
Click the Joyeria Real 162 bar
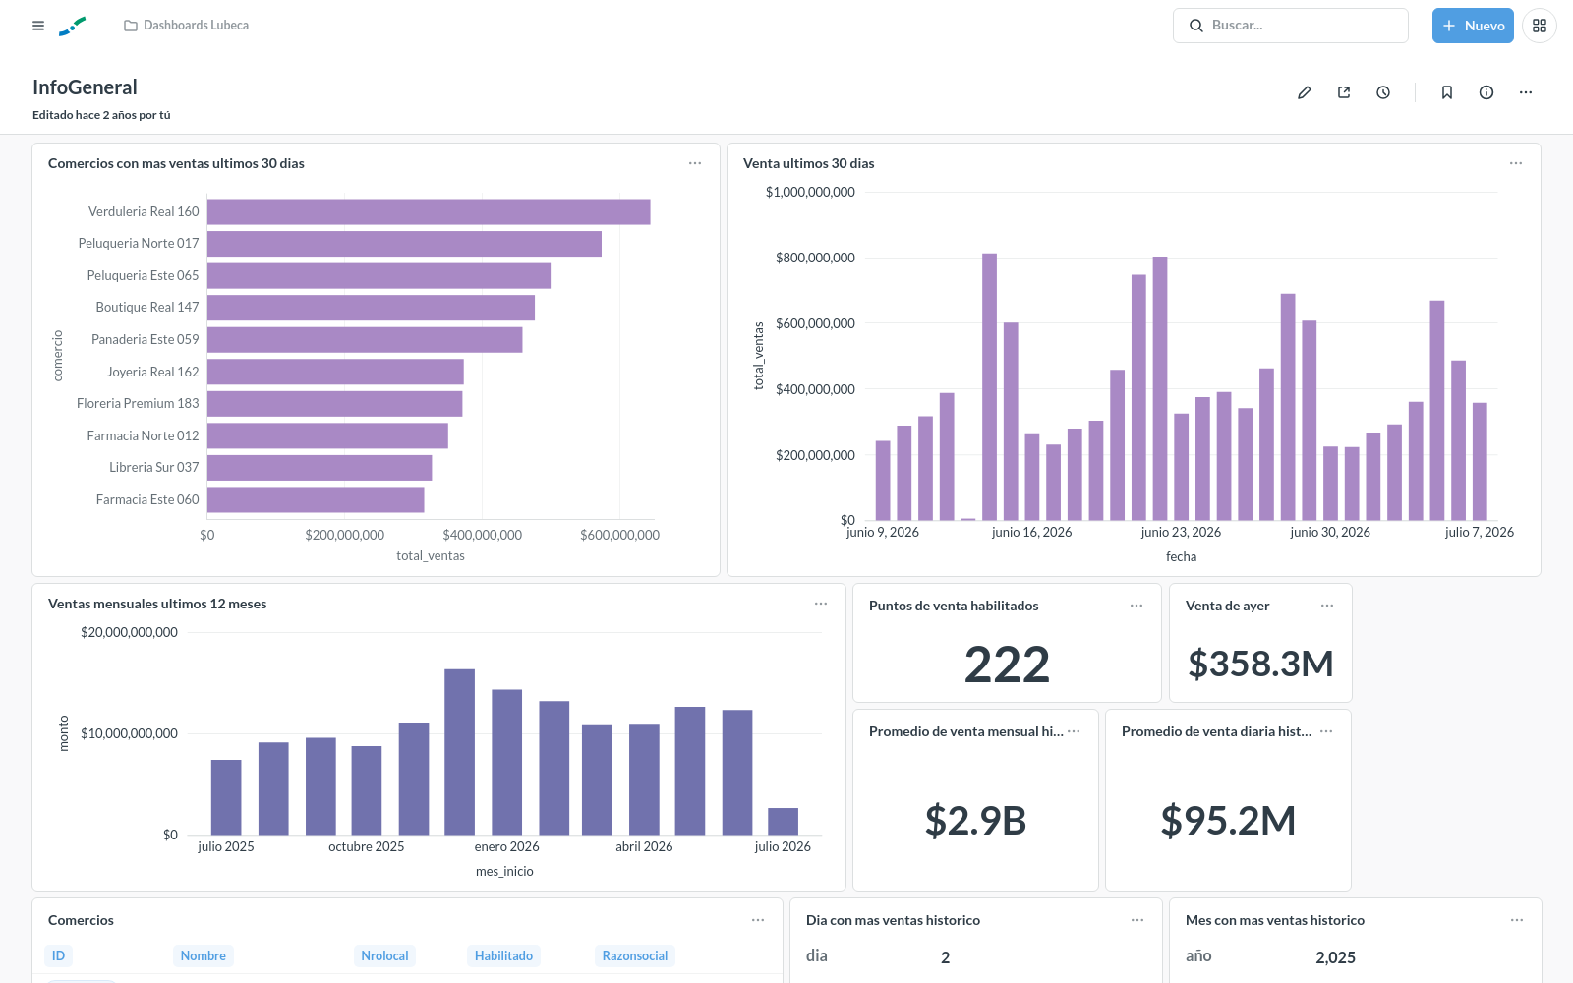pyautogui.click(x=335, y=372)
